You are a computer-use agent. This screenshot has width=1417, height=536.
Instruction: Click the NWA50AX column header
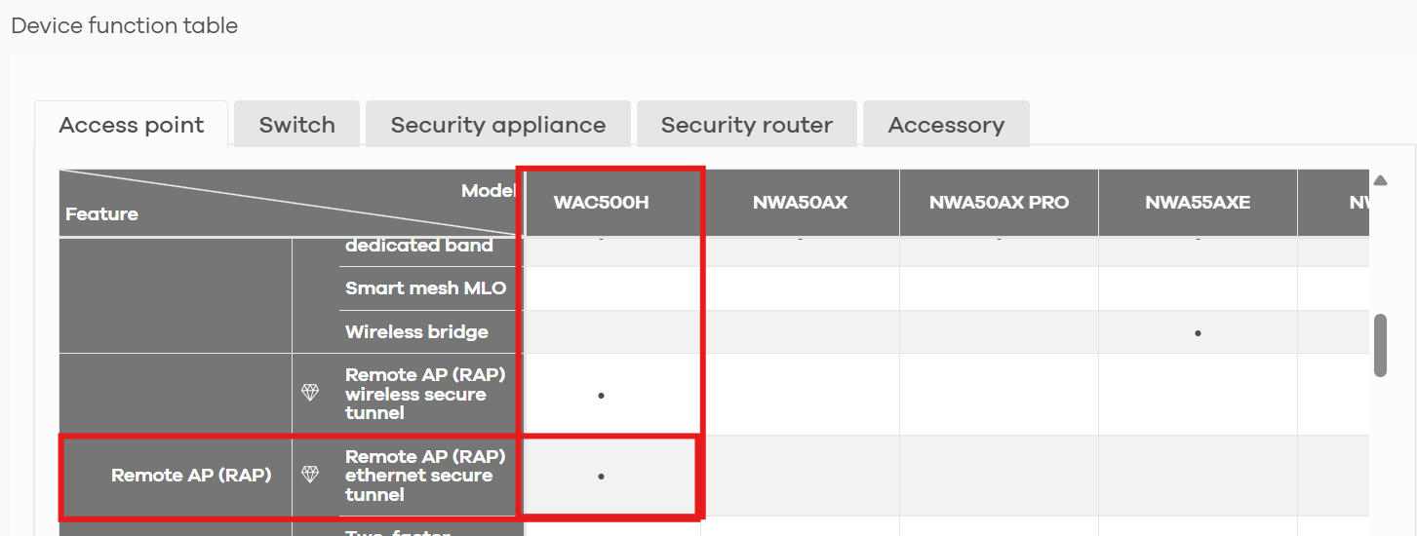click(800, 203)
